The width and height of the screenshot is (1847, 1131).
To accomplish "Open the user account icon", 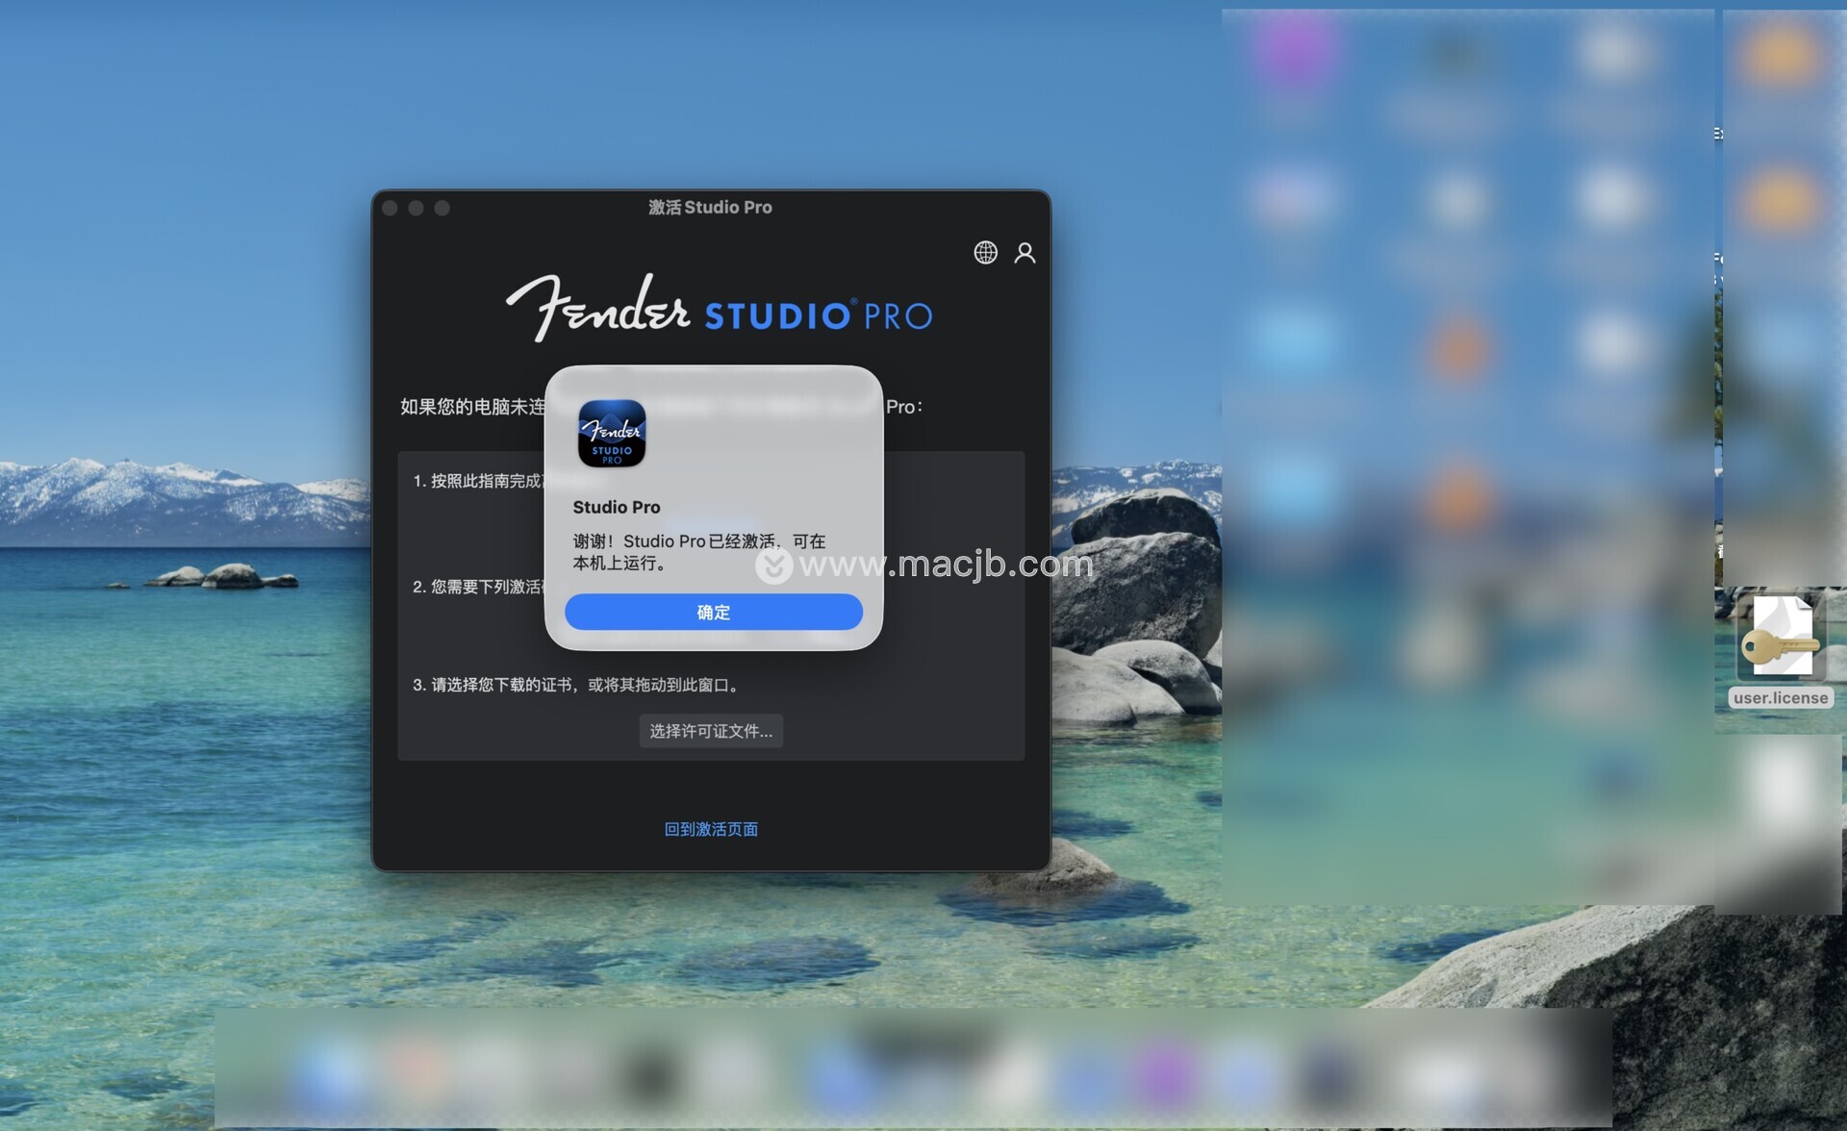I will [1025, 253].
